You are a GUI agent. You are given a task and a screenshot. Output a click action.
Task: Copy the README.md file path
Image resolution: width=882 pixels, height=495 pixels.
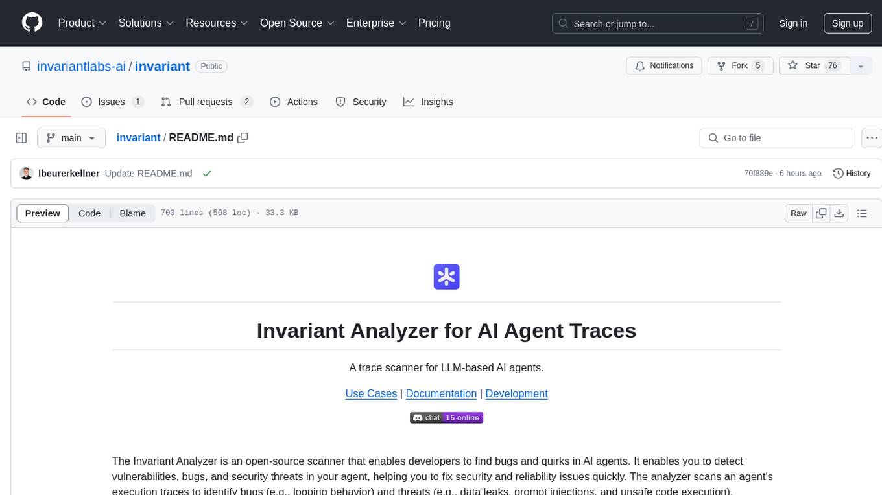243,138
